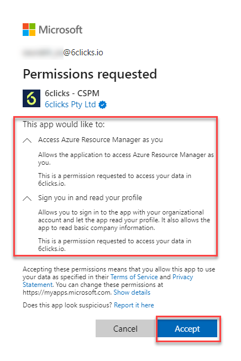This screenshot has height=361, width=241.
Task: Click the This app would like to label
Action: [x=64, y=124]
